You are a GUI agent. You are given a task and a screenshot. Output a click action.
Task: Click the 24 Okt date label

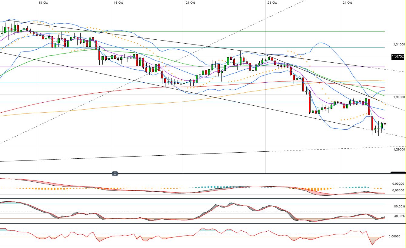[x=347, y=2]
